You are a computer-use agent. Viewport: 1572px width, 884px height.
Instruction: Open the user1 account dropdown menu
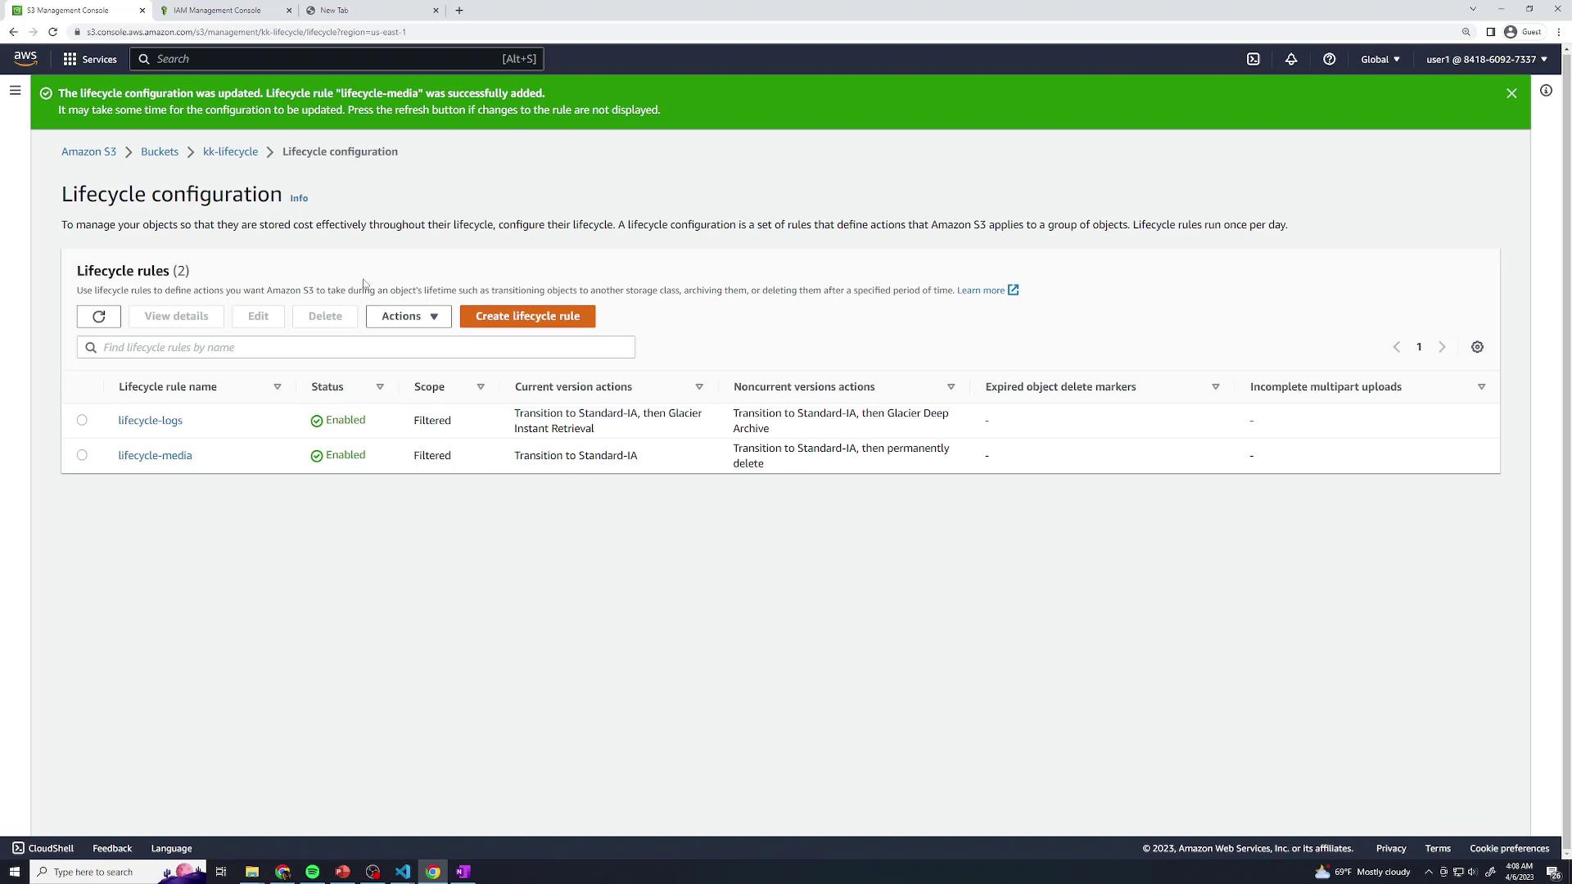click(x=1486, y=59)
